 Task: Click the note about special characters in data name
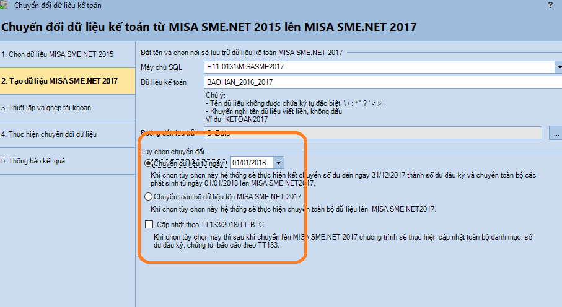(x=296, y=103)
